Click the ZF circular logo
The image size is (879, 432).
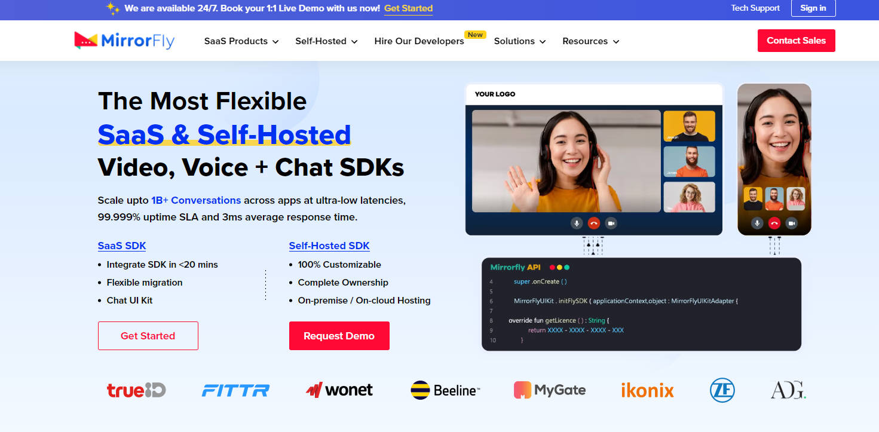(722, 390)
